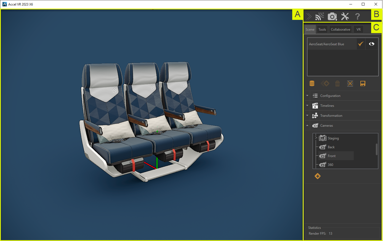Click the Staging group camera icon
Image resolution: width=383 pixels, height=241 pixels.
pos(323,138)
